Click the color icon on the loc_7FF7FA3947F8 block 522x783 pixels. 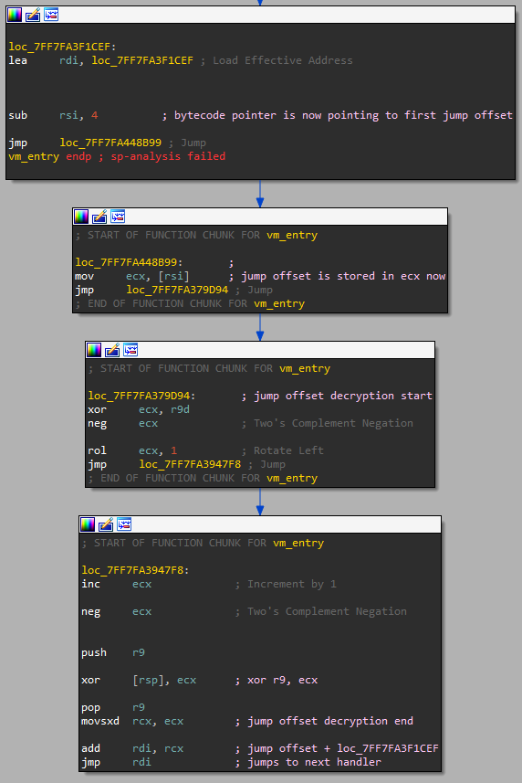click(x=88, y=524)
